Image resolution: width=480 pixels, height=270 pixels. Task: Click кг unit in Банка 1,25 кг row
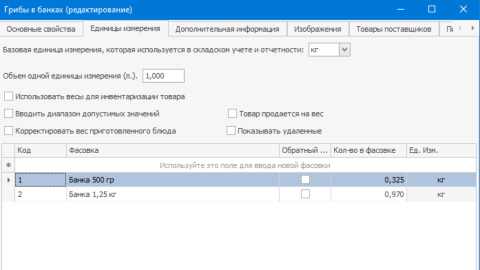(441, 194)
